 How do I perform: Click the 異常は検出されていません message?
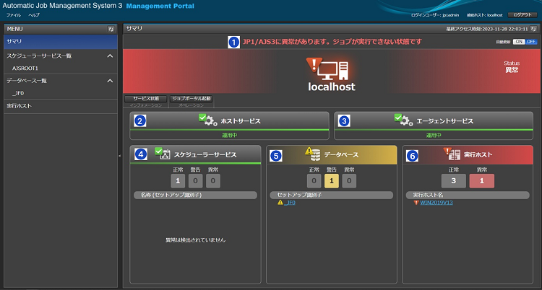[x=196, y=240]
